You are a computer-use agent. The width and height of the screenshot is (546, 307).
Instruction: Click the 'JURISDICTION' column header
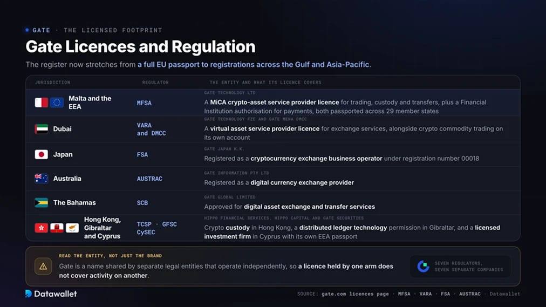coord(52,83)
